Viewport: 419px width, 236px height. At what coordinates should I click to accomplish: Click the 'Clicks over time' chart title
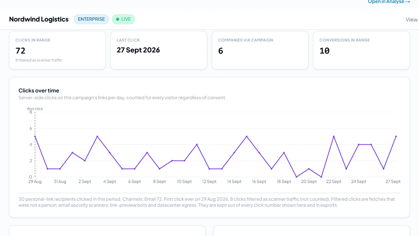click(x=39, y=90)
